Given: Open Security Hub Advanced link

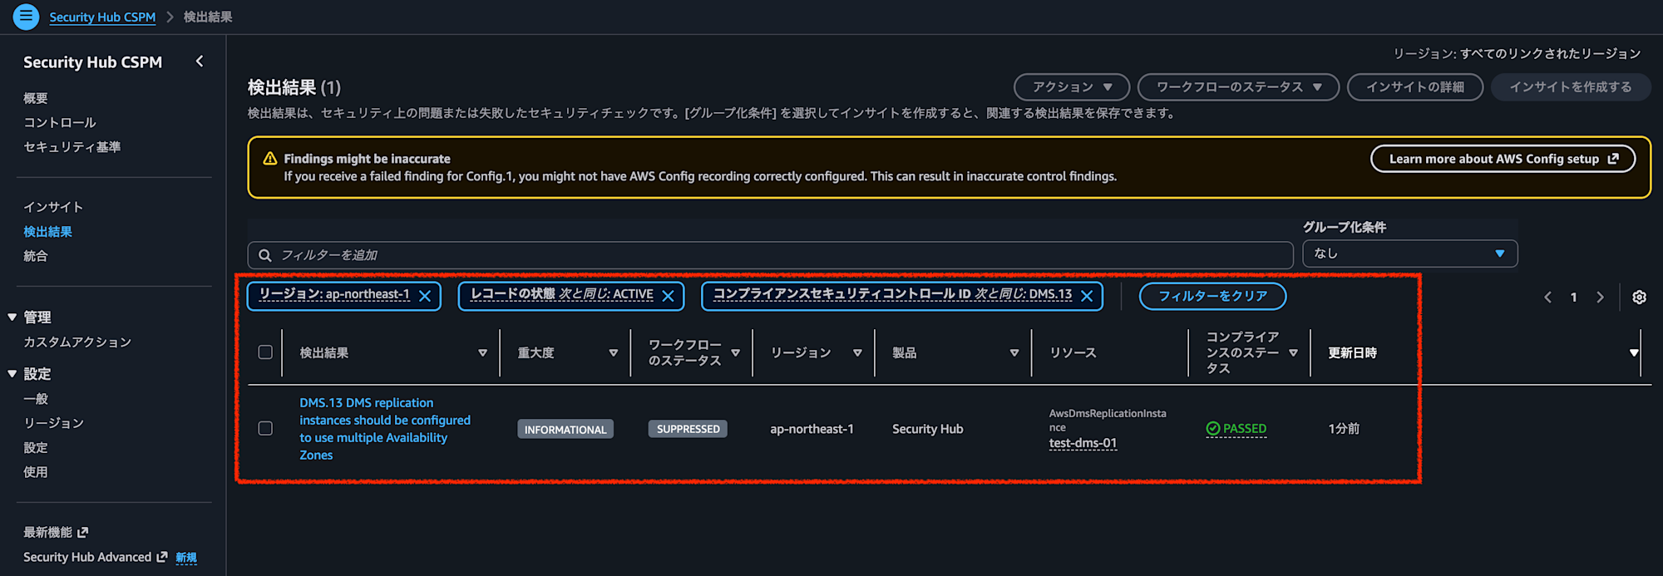Looking at the screenshot, I should 87,557.
